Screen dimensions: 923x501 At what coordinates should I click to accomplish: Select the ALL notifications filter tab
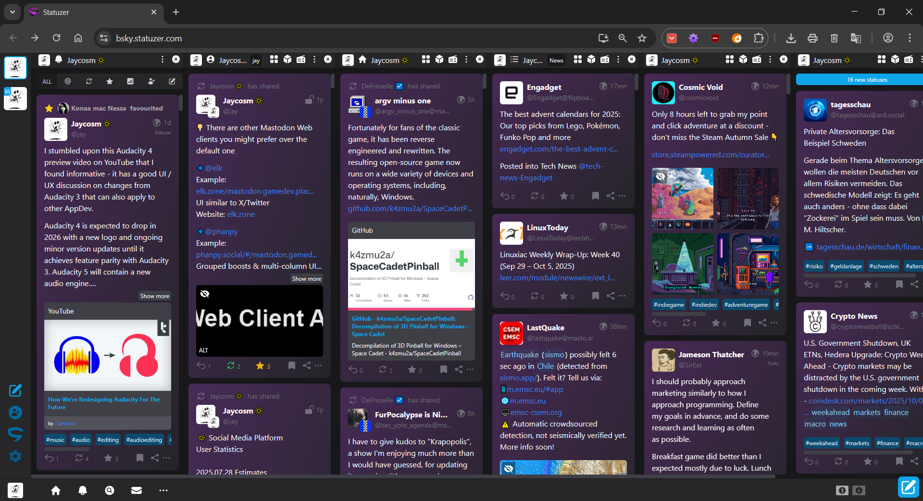[47, 82]
